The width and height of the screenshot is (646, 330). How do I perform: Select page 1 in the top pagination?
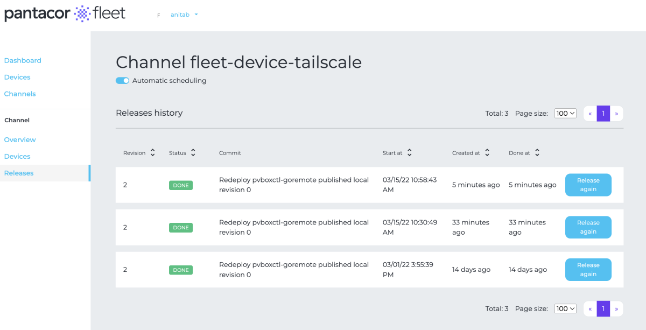(x=603, y=113)
